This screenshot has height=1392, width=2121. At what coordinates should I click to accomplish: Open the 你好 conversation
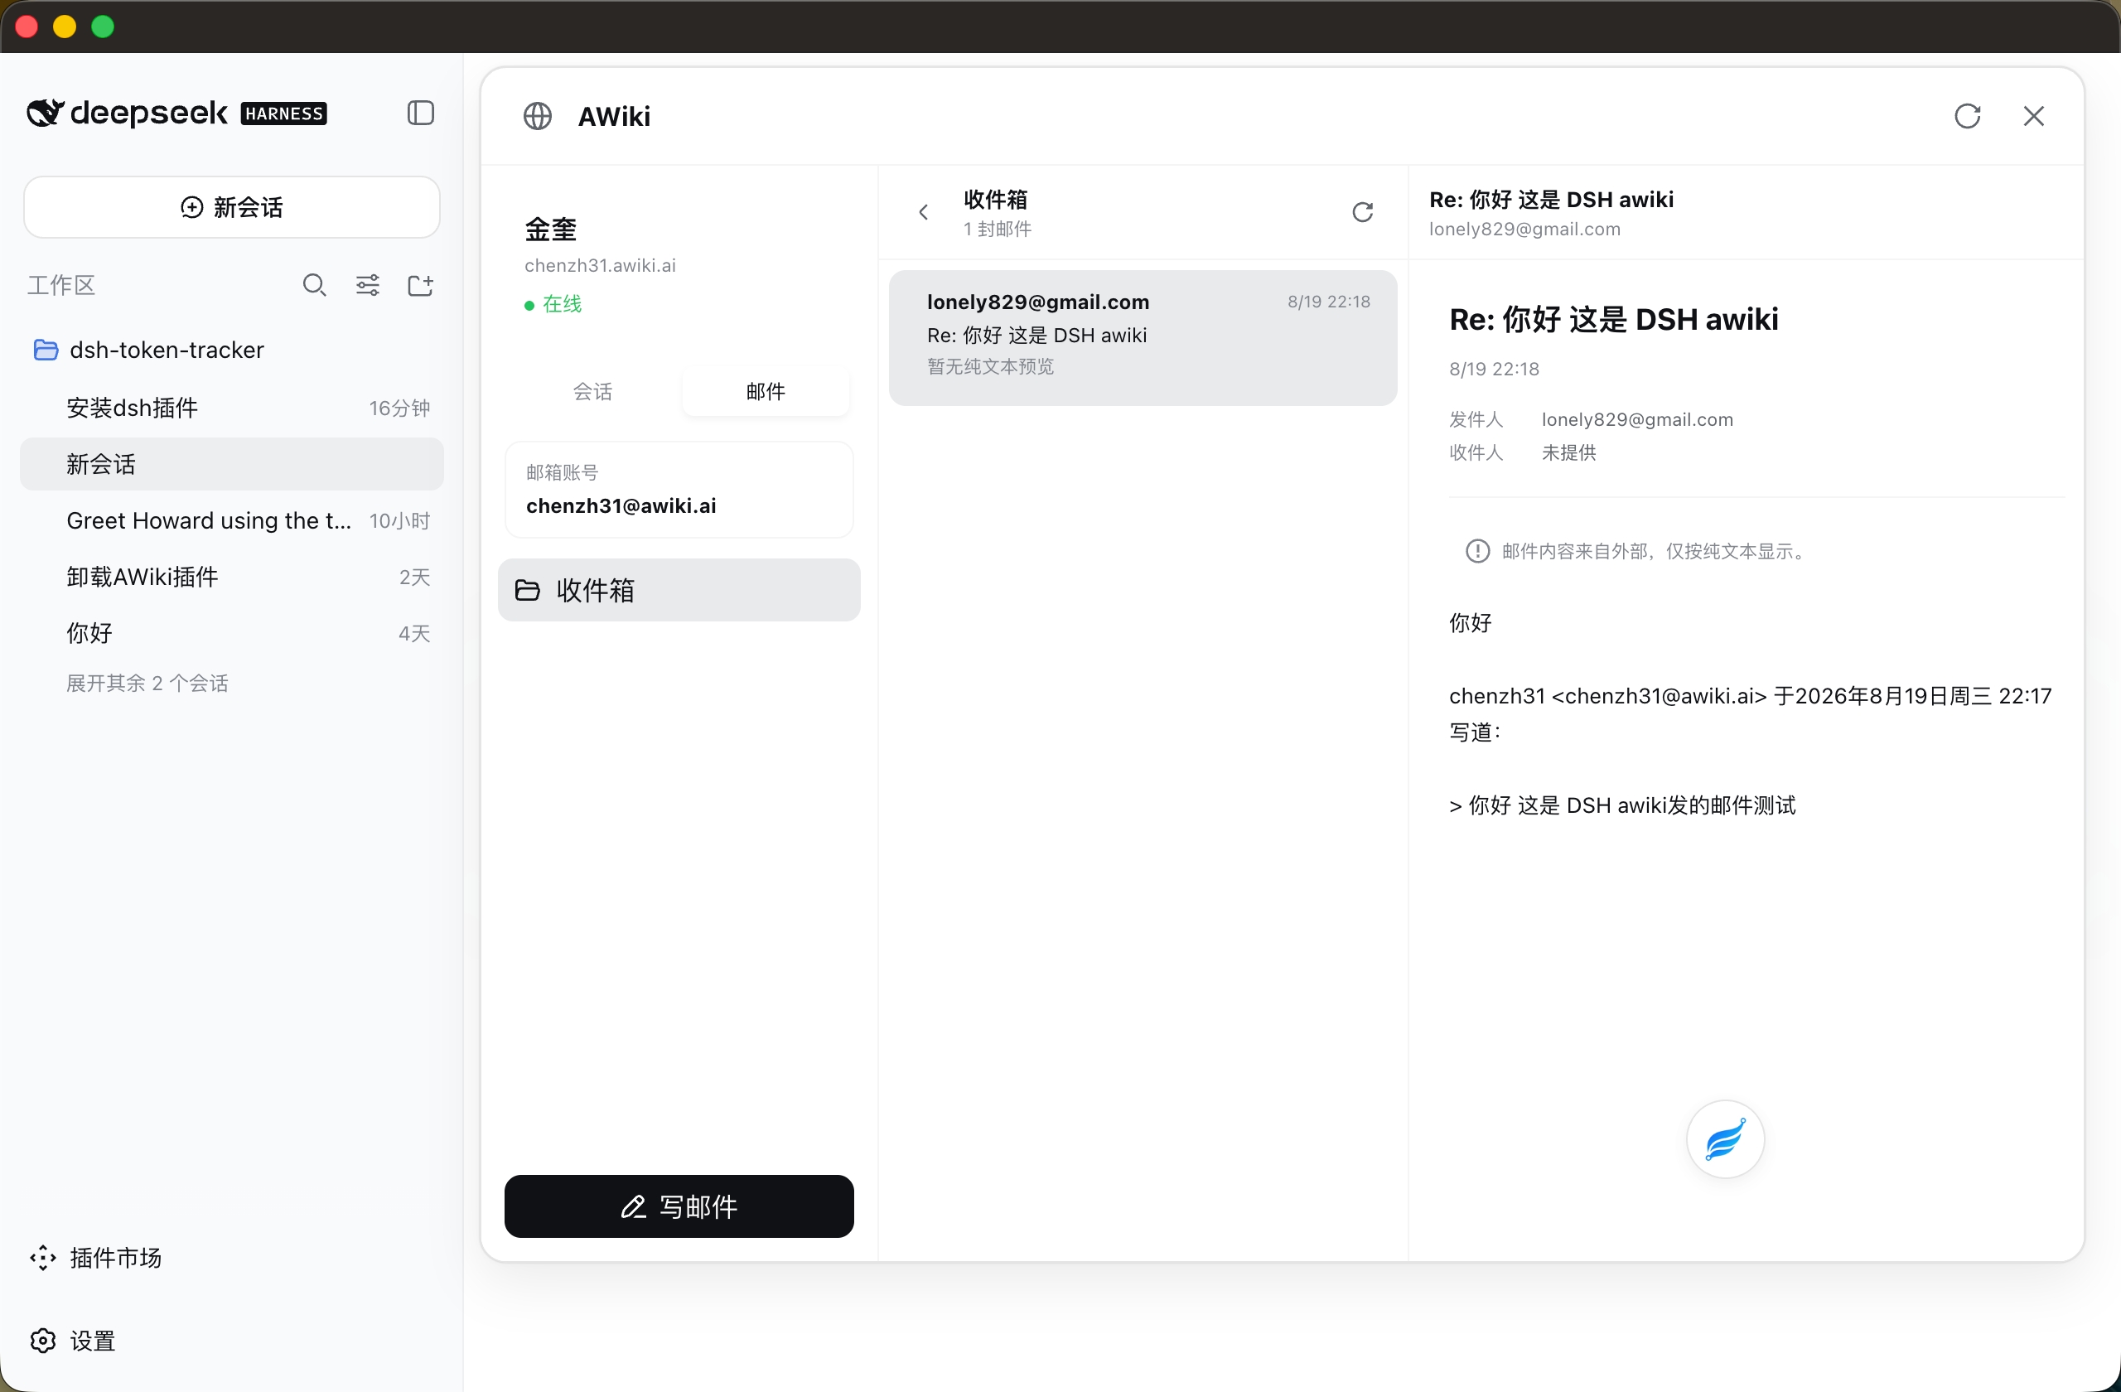[x=232, y=633]
